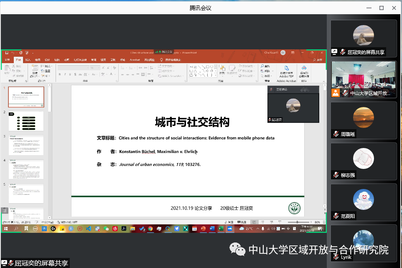Toggle Bold formatting in the font group

pos(60,74)
